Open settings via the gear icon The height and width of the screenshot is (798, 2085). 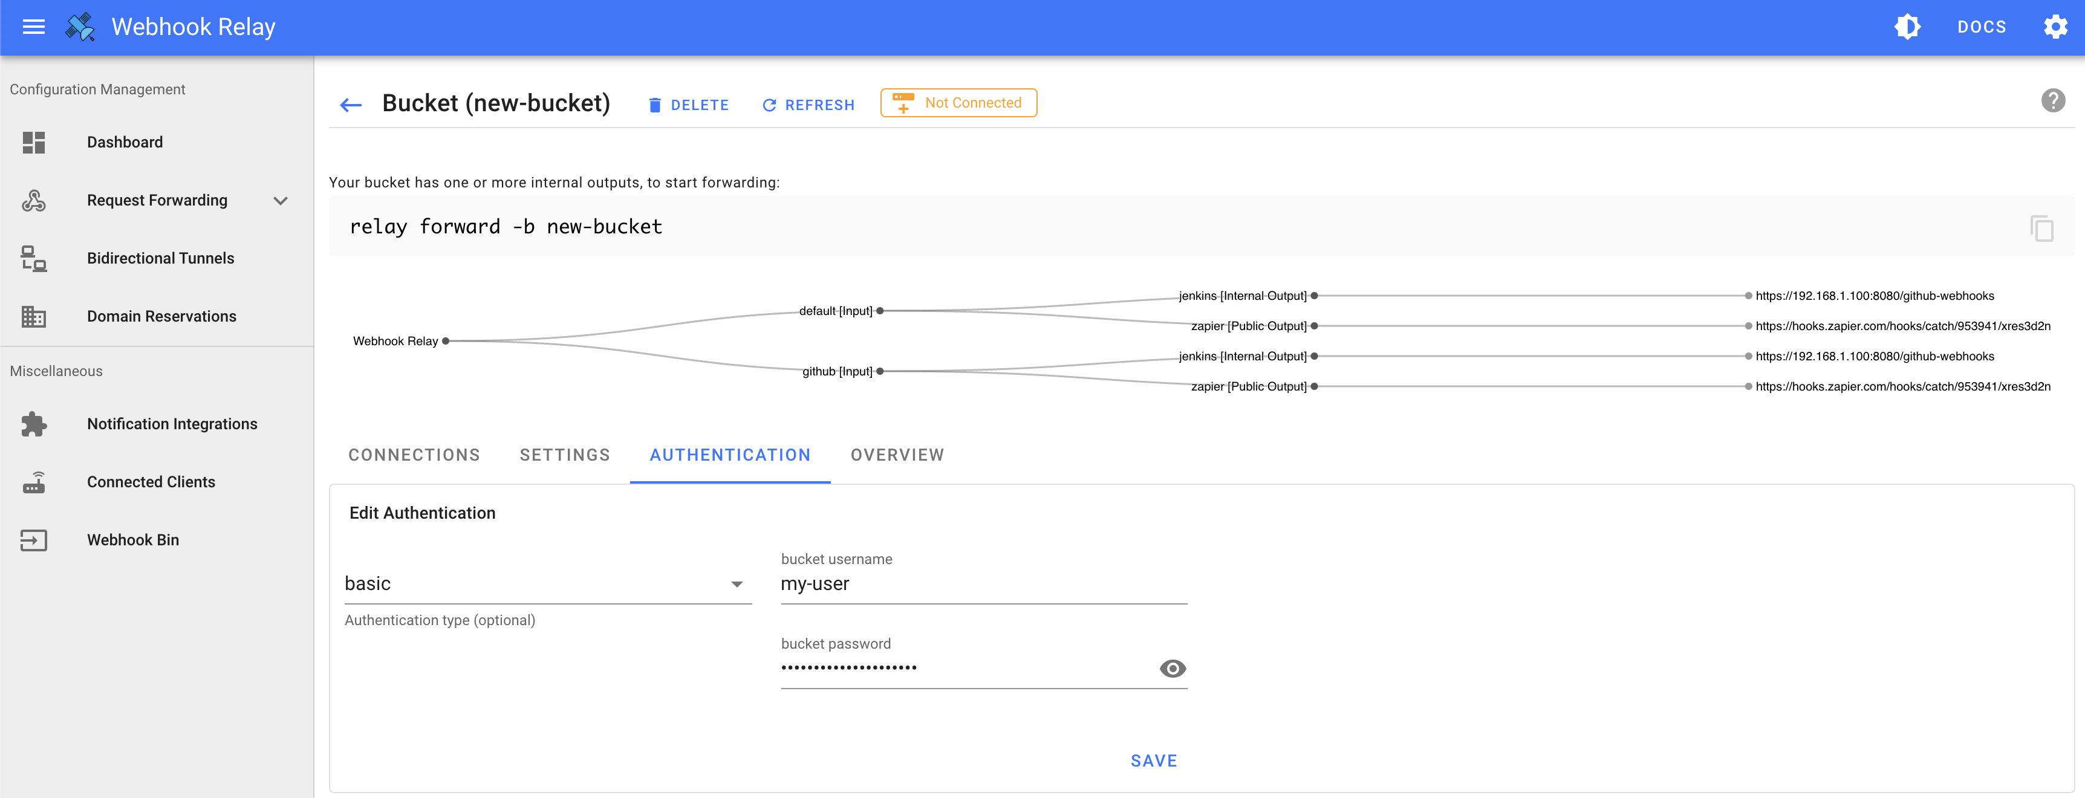tap(2055, 27)
